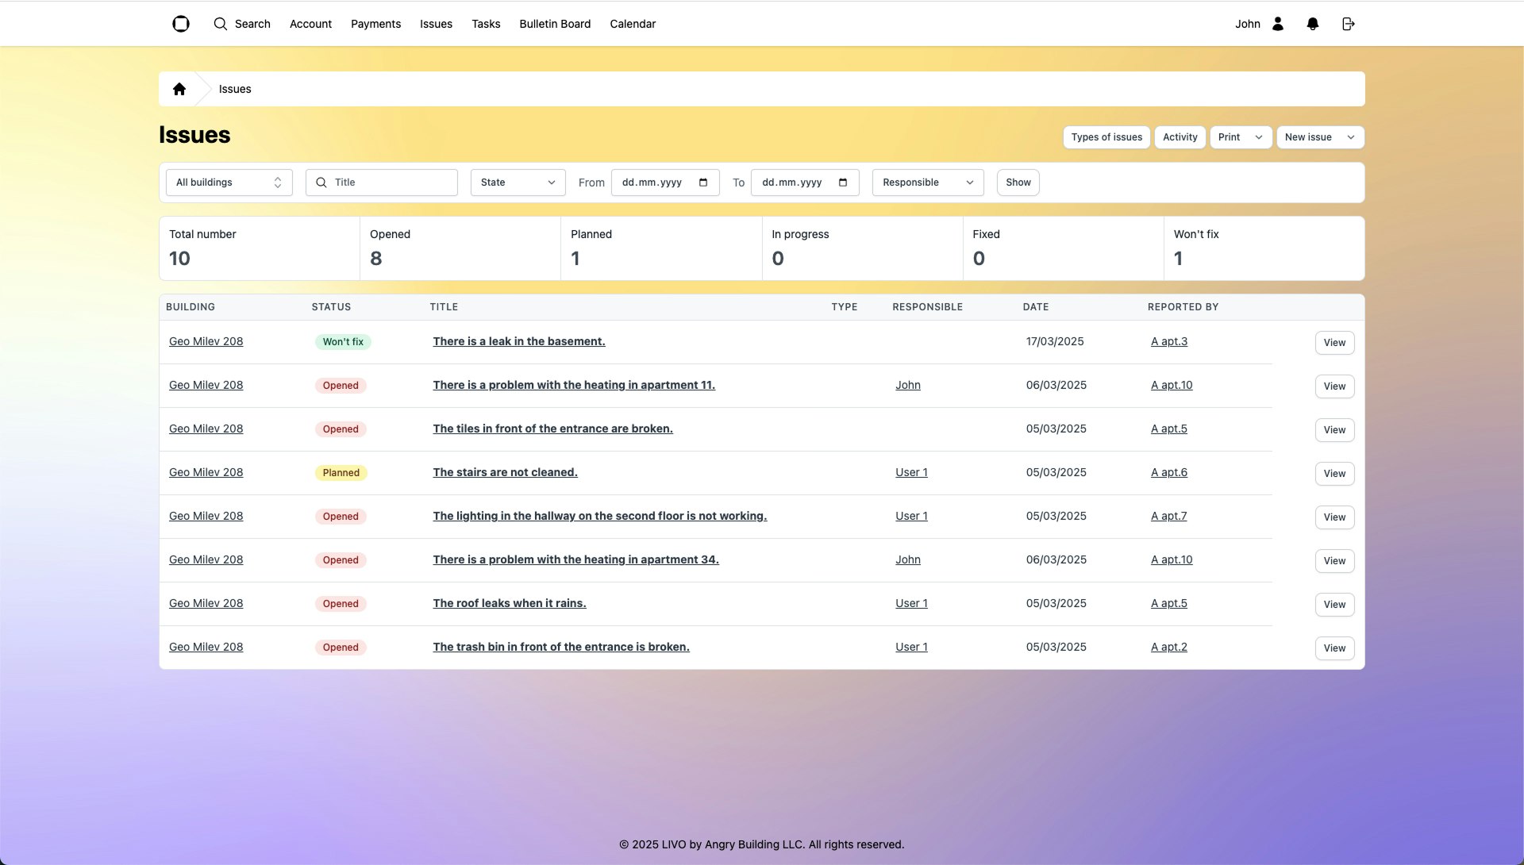The height and width of the screenshot is (865, 1524).
Task: Open the State filter dropdown
Action: [518, 183]
